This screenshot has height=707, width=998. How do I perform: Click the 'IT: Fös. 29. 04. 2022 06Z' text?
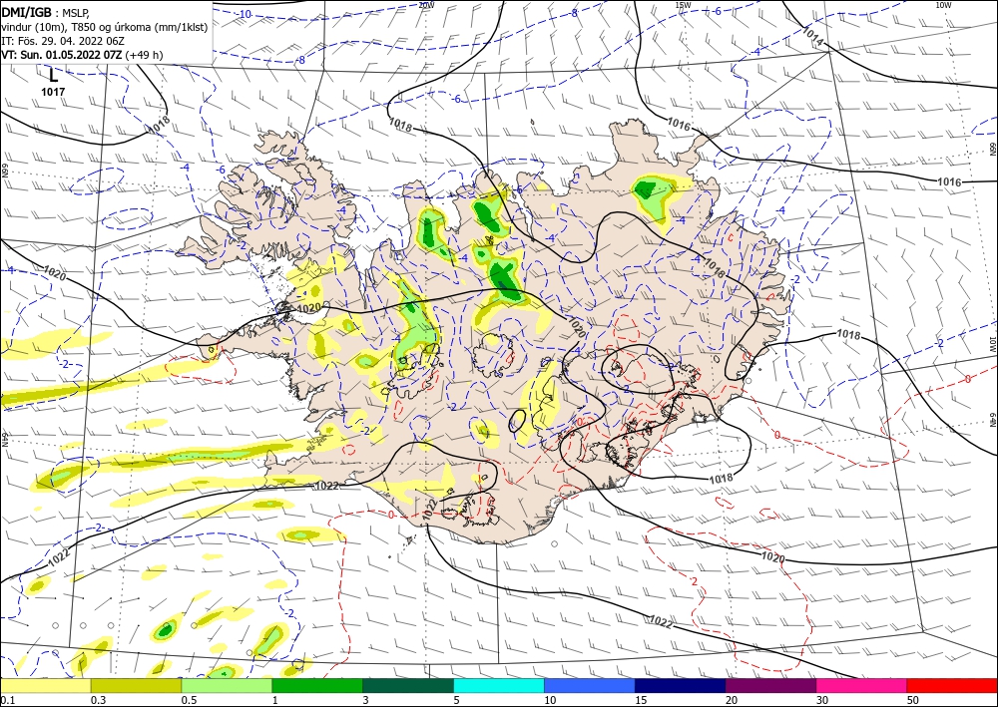pyautogui.click(x=62, y=41)
